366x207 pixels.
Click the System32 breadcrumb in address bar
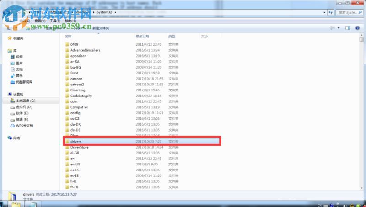pyautogui.click(x=104, y=12)
